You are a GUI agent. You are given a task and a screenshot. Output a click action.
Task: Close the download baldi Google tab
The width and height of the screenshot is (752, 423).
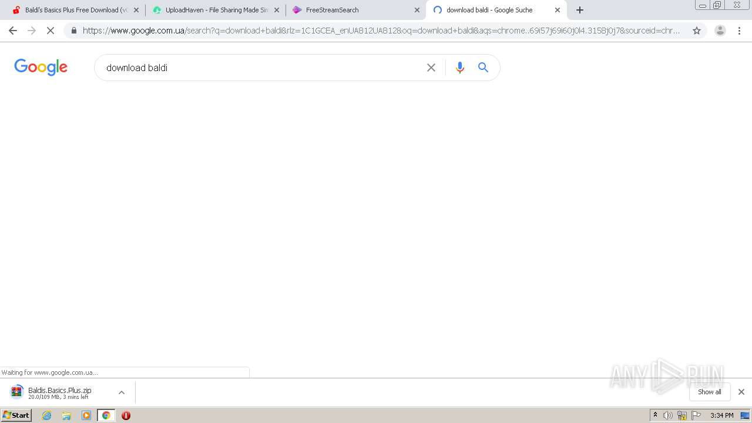558,10
